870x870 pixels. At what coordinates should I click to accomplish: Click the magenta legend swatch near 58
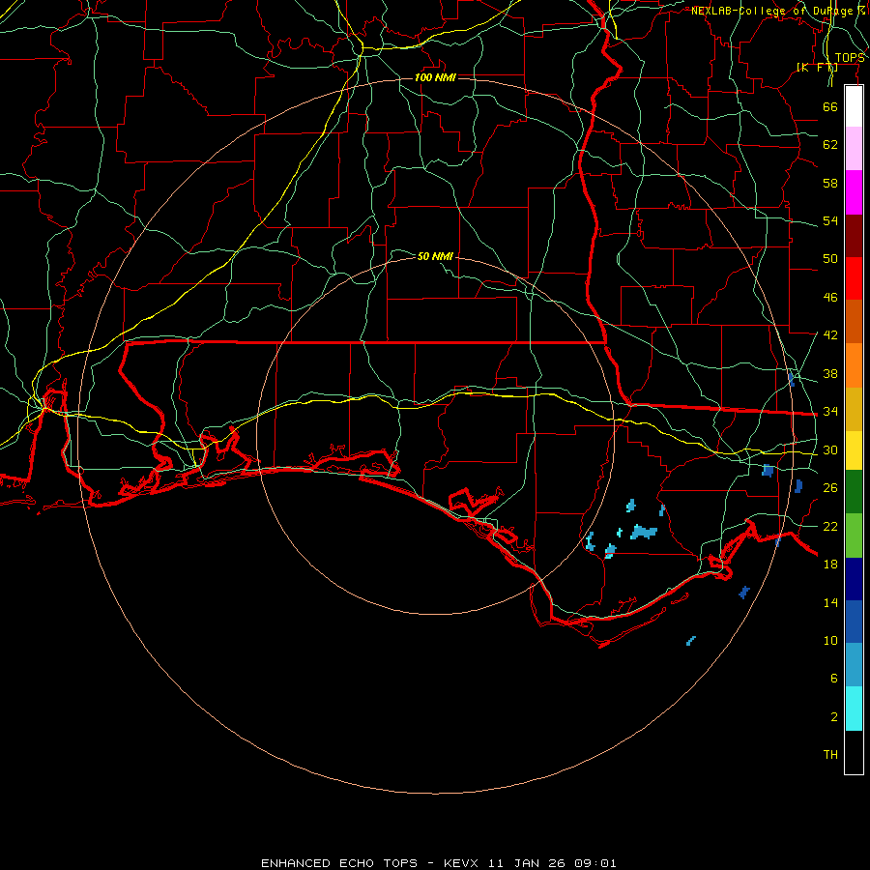[x=854, y=192]
